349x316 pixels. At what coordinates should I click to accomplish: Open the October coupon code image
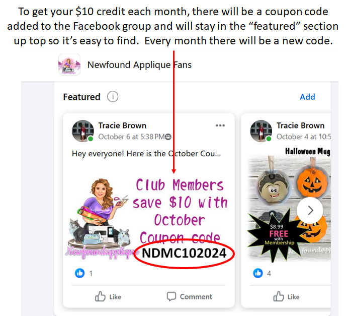tap(149, 219)
